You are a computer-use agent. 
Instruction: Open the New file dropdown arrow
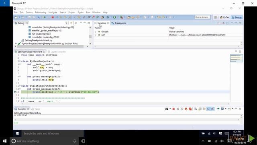coord(19,17)
